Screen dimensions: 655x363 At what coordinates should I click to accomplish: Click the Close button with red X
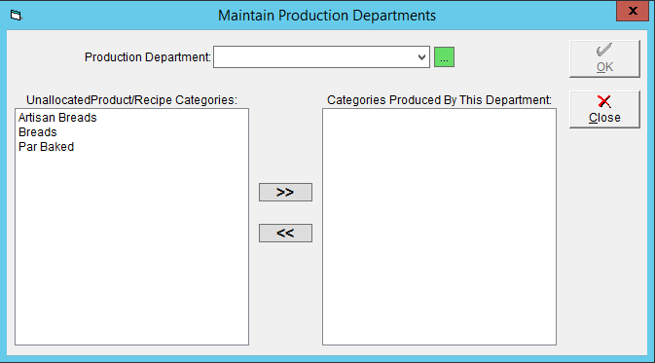(x=604, y=109)
